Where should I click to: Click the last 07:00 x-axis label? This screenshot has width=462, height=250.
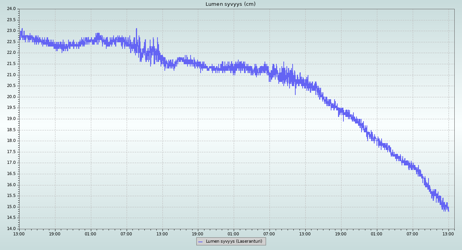(413, 234)
